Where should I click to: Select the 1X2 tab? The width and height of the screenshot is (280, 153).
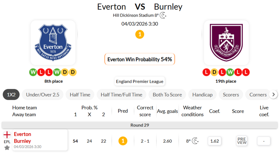point(11,95)
